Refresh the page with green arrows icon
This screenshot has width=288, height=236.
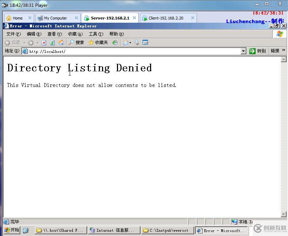pos(53,43)
